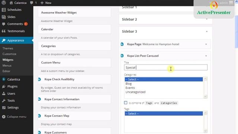Expand the Sidebar 2 panel
Screen dimensions: 238x134
(165, 19)
